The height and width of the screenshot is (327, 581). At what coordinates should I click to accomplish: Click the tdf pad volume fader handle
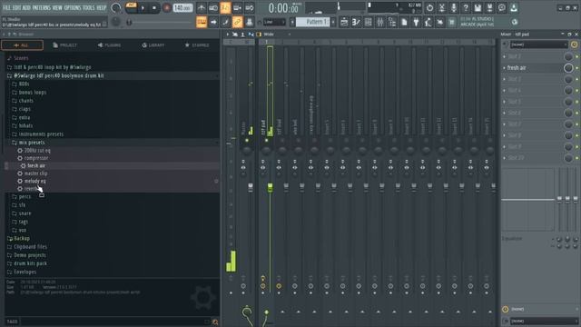[x=271, y=188]
